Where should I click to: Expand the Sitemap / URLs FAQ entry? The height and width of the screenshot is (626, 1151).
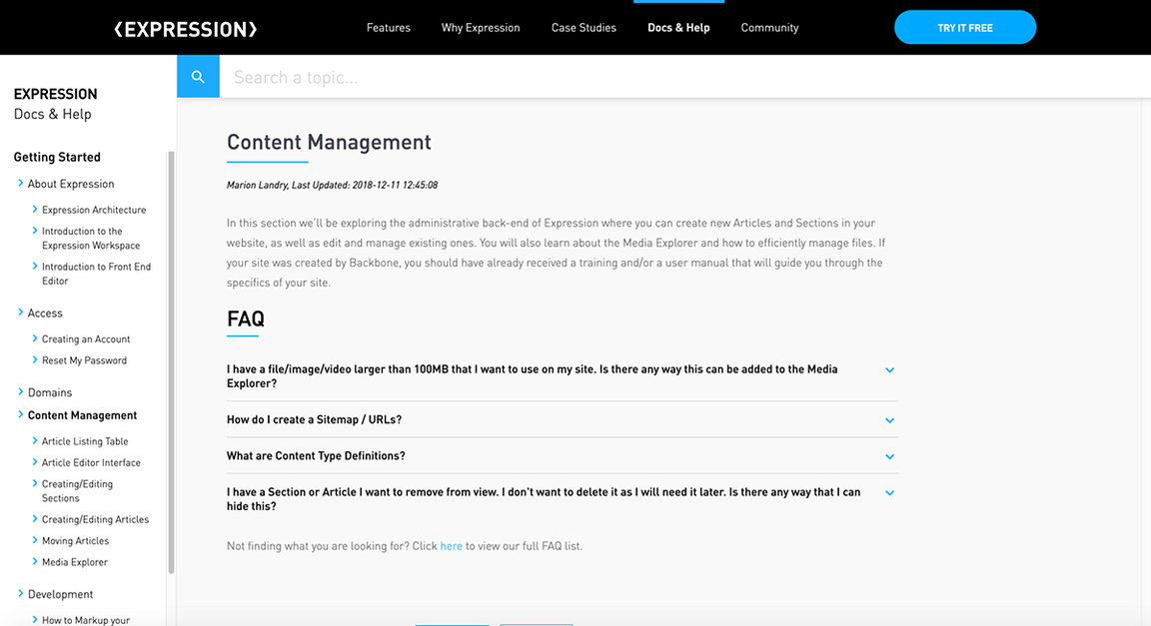[x=889, y=420]
